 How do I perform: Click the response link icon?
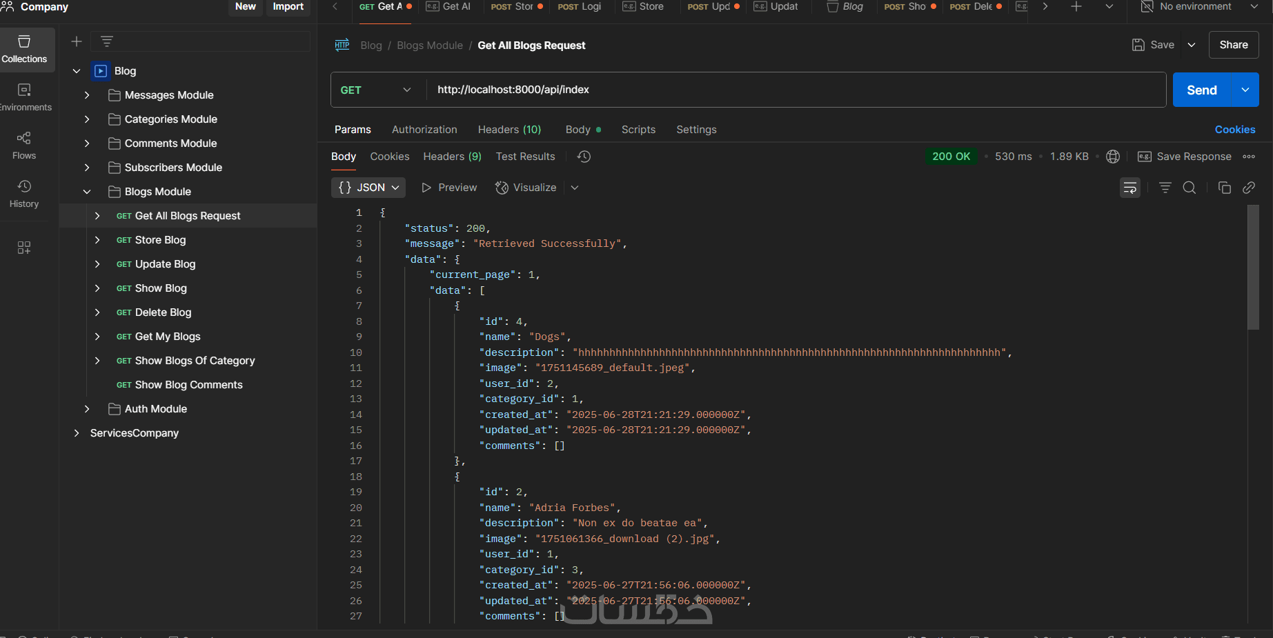tap(1249, 188)
